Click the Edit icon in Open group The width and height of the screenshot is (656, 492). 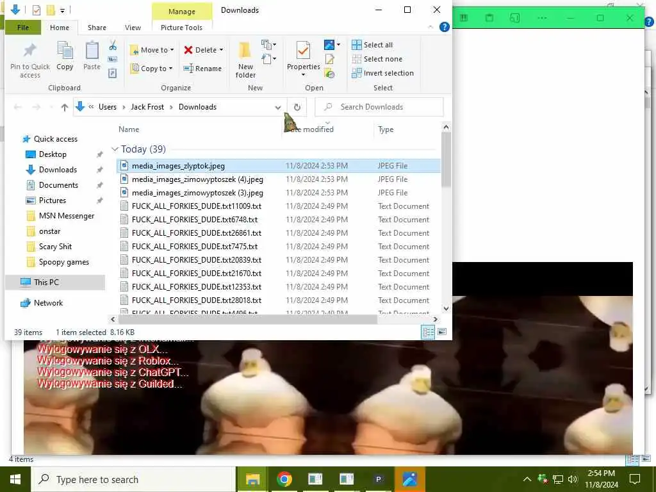pos(330,60)
